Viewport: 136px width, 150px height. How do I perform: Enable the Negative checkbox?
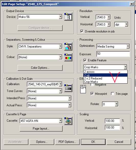click(92, 85)
